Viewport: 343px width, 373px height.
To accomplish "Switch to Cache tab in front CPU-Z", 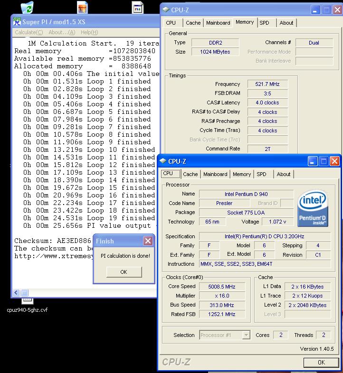I will click(x=191, y=174).
